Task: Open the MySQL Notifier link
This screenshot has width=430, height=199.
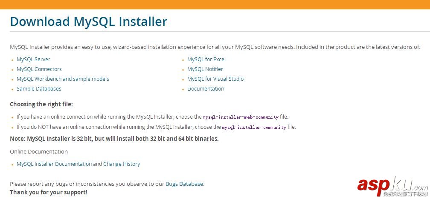Action: 205,69
